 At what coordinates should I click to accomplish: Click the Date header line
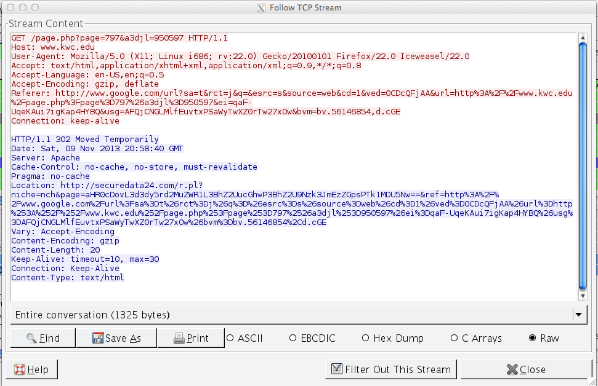(97, 149)
